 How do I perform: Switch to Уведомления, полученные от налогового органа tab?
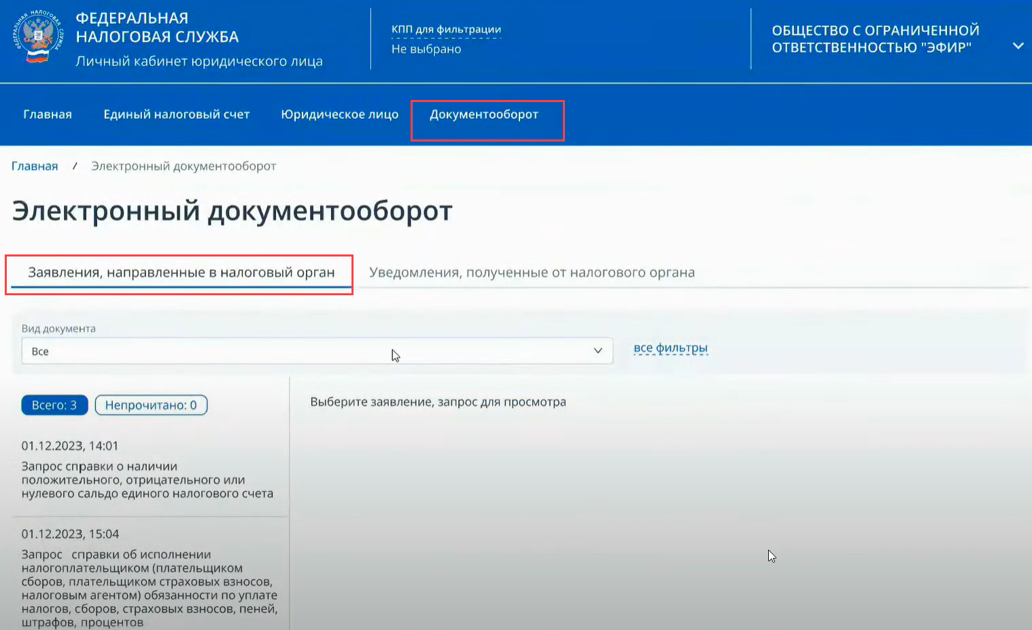(x=532, y=273)
